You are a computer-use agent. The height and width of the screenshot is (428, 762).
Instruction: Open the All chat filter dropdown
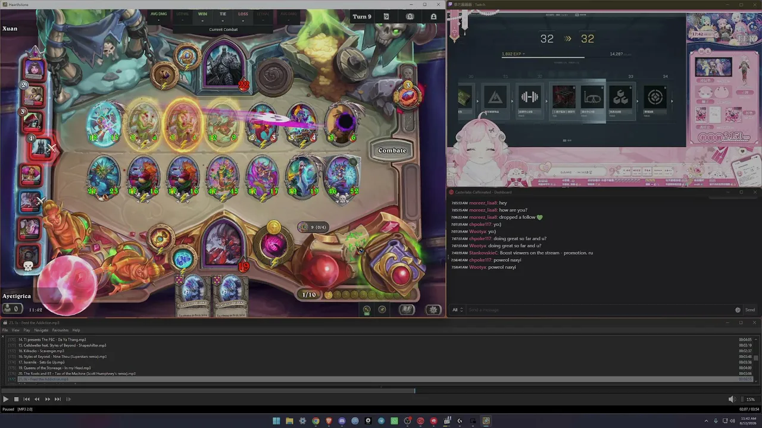coord(457,310)
